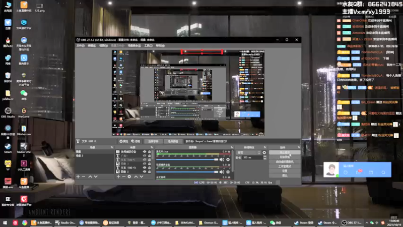This screenshot has height=227, width=403.
Task: Remove the selected scene with the minus icon
Action: pos(84,177)
